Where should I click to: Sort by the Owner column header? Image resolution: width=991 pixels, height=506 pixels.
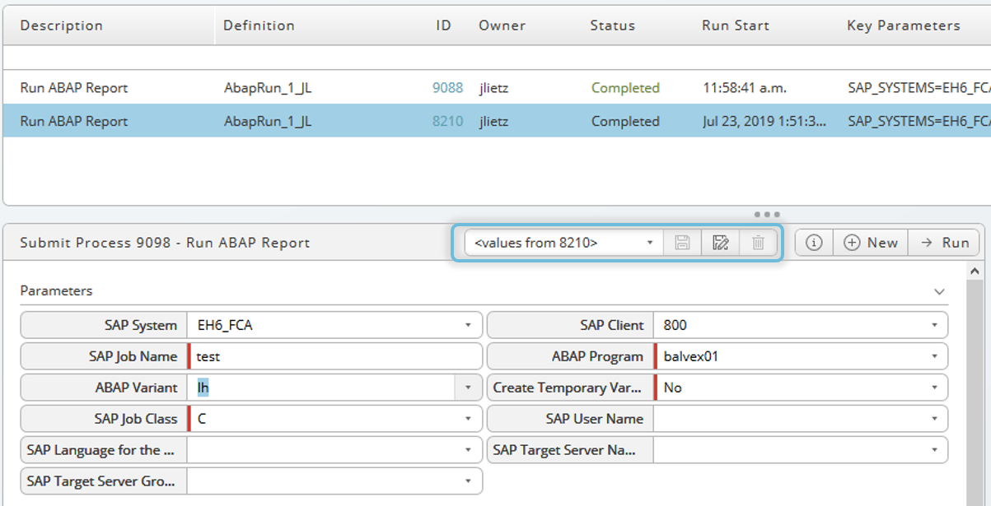(502, 26)
